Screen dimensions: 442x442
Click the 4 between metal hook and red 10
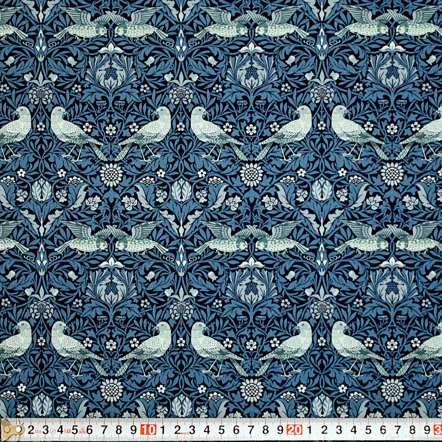click(60, 429)
